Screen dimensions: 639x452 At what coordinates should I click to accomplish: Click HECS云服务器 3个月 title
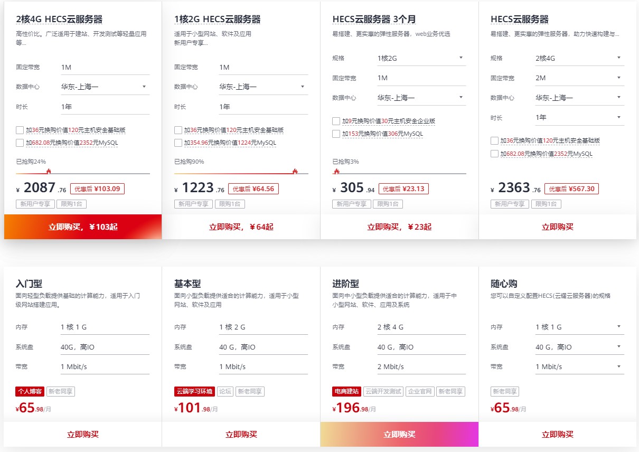coord(374,19)
